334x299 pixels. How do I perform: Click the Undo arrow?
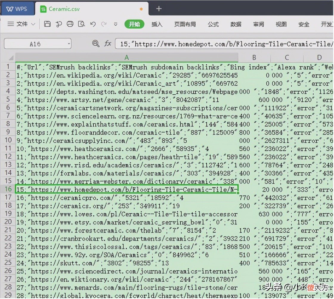[93, 24]
